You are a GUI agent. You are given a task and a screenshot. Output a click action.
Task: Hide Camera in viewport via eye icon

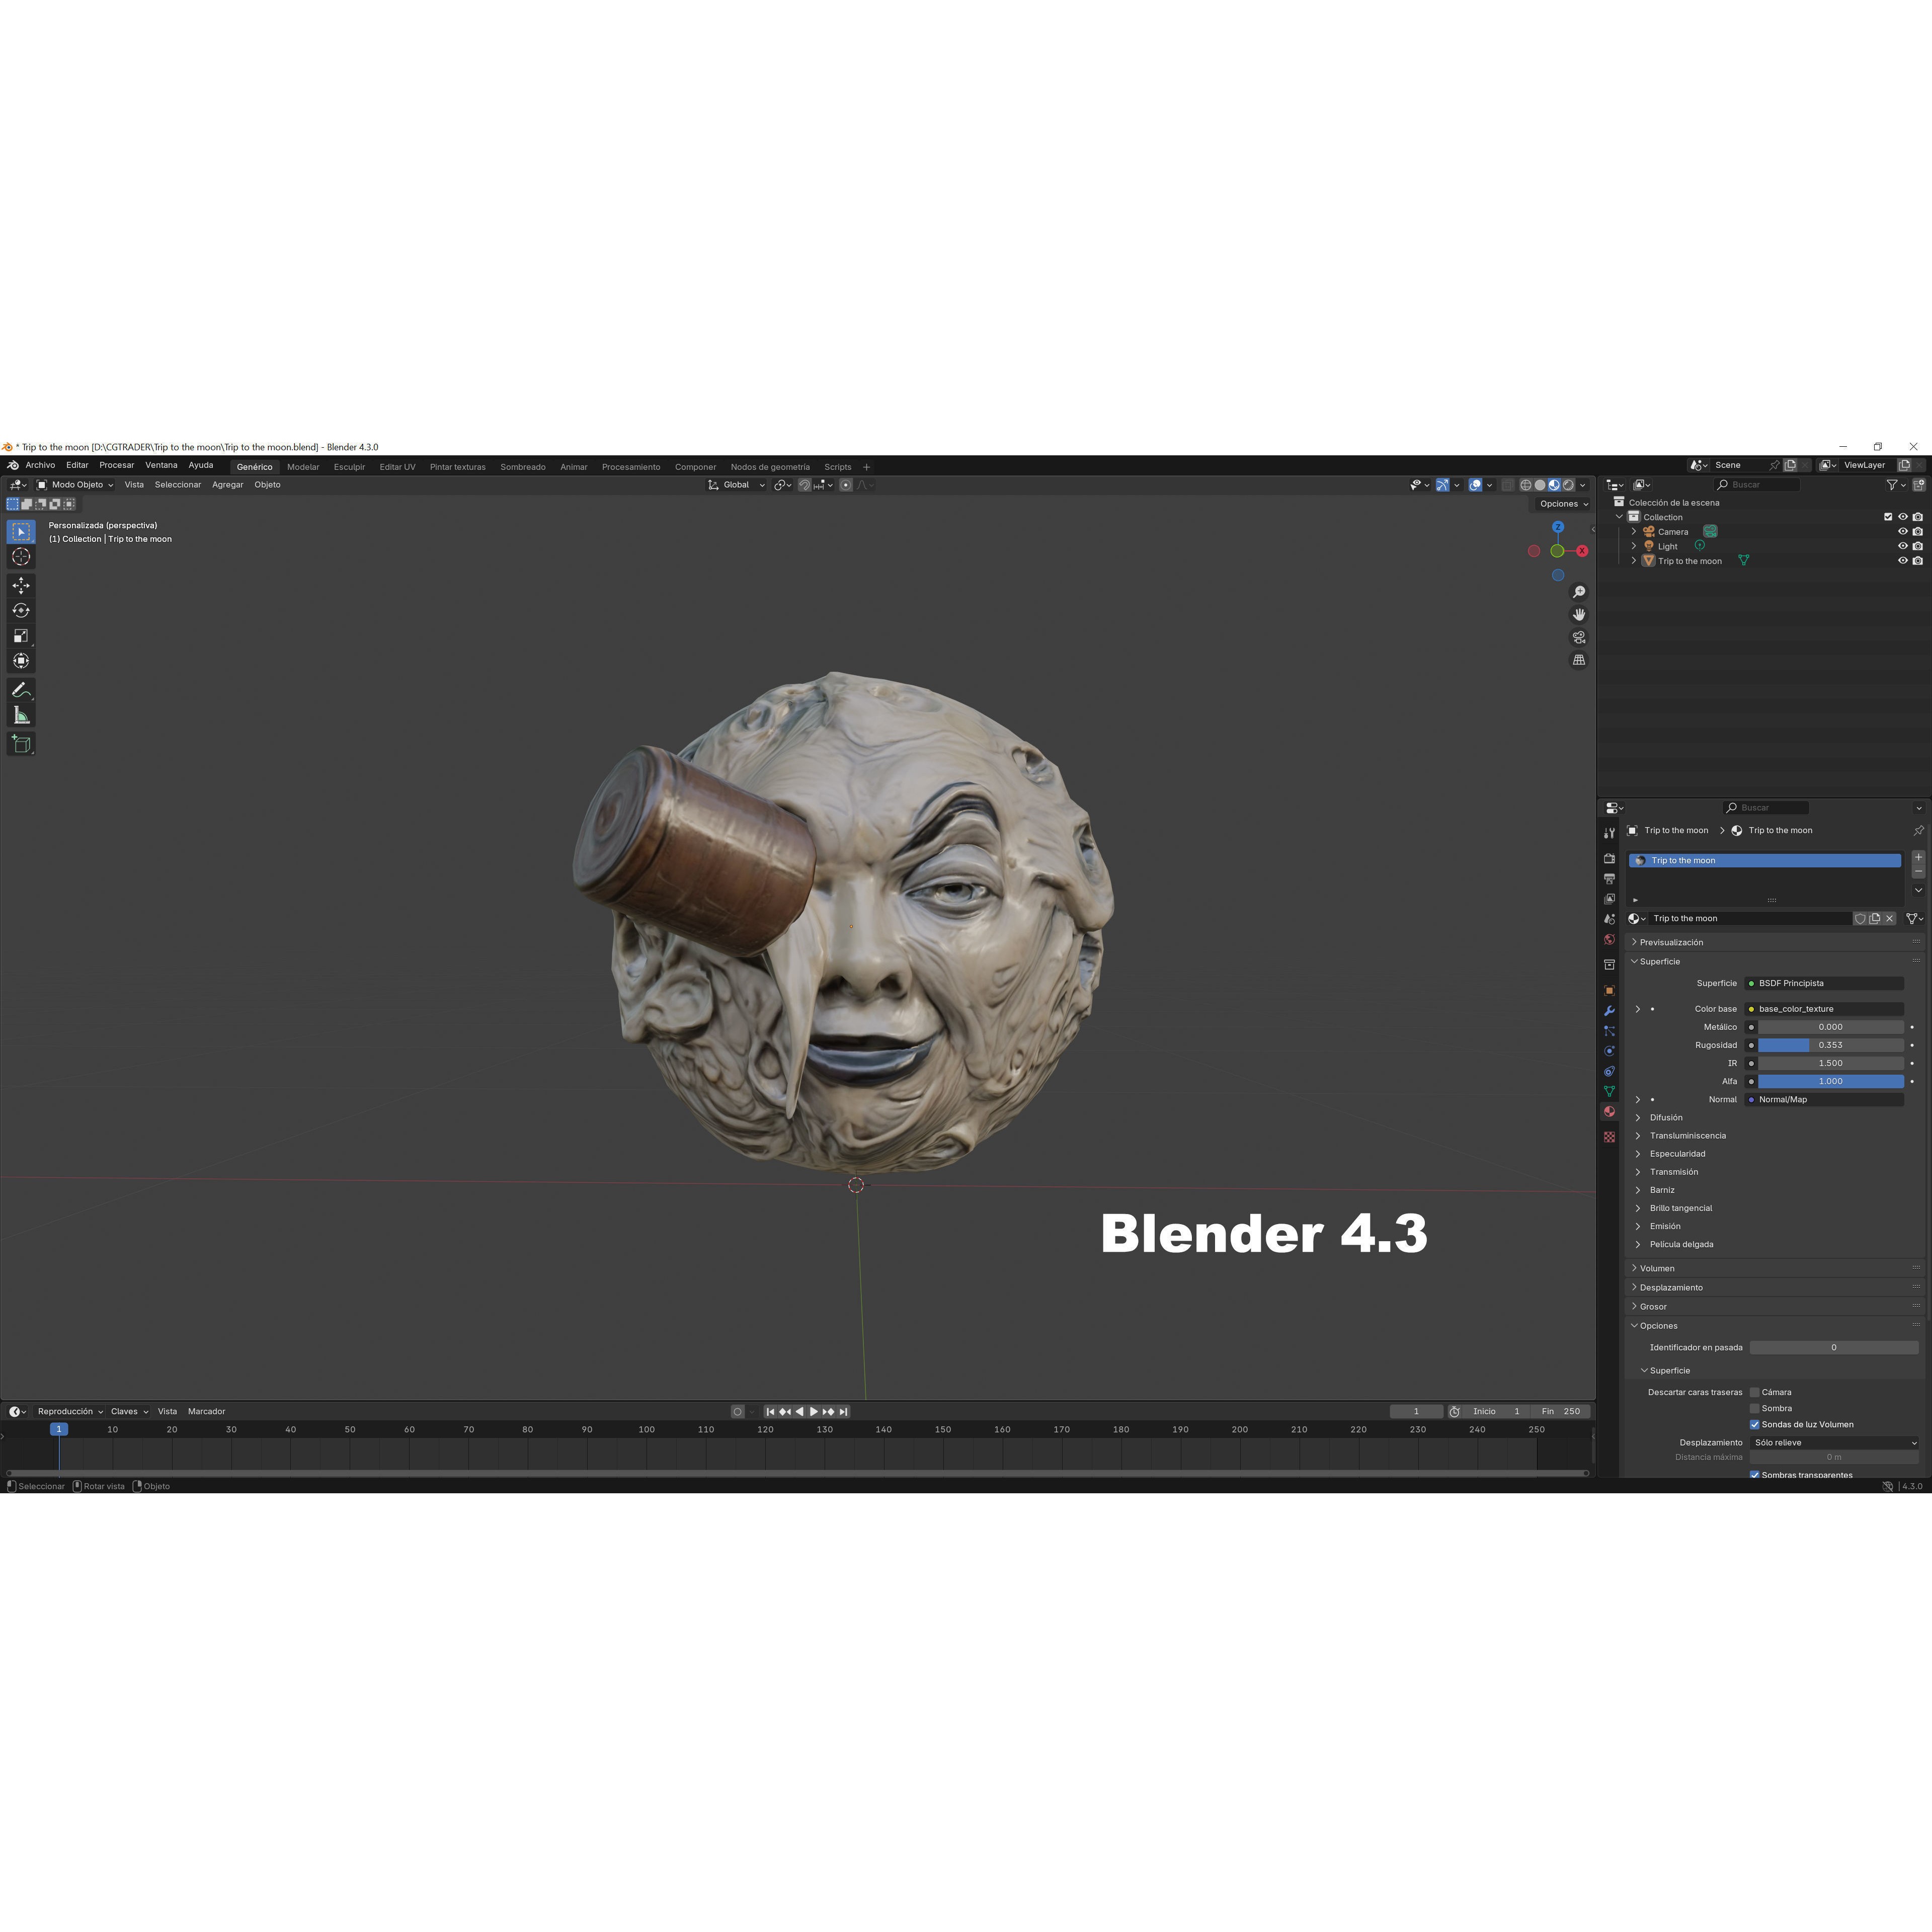pos(1903,532)
